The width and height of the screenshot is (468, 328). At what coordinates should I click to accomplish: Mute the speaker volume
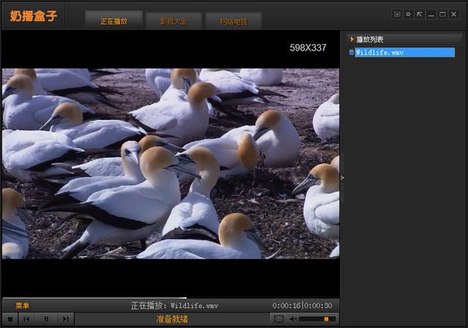pyautogui.click(x=292, y=319)
